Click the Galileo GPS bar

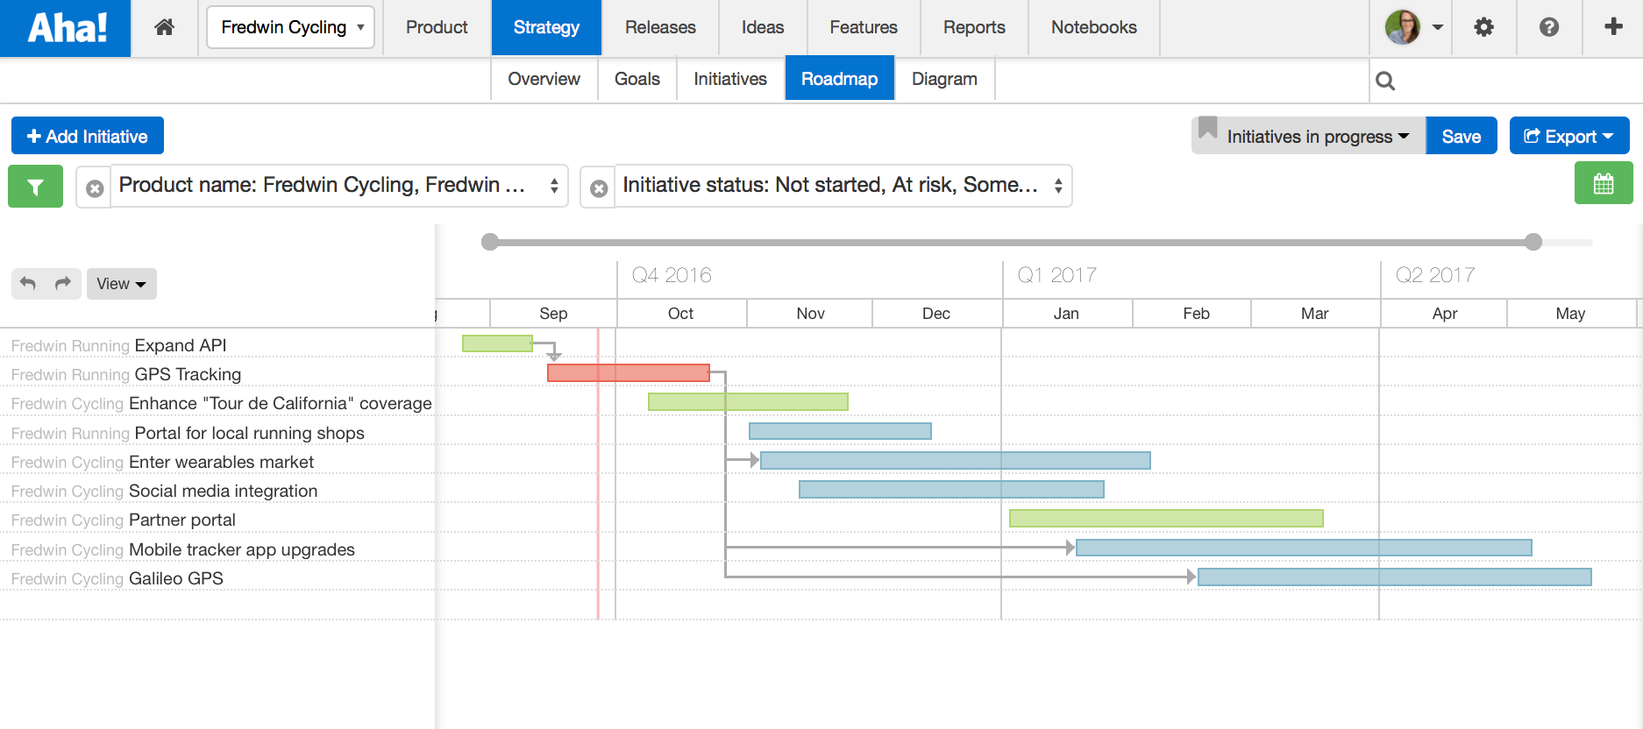(x=1395, y=577)
